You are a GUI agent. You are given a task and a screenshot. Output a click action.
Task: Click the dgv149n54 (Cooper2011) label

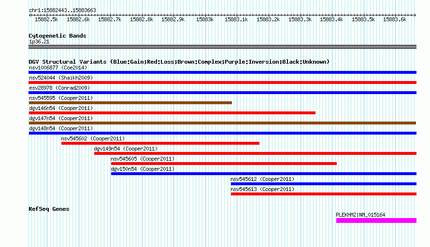click(x=126, y=149)
